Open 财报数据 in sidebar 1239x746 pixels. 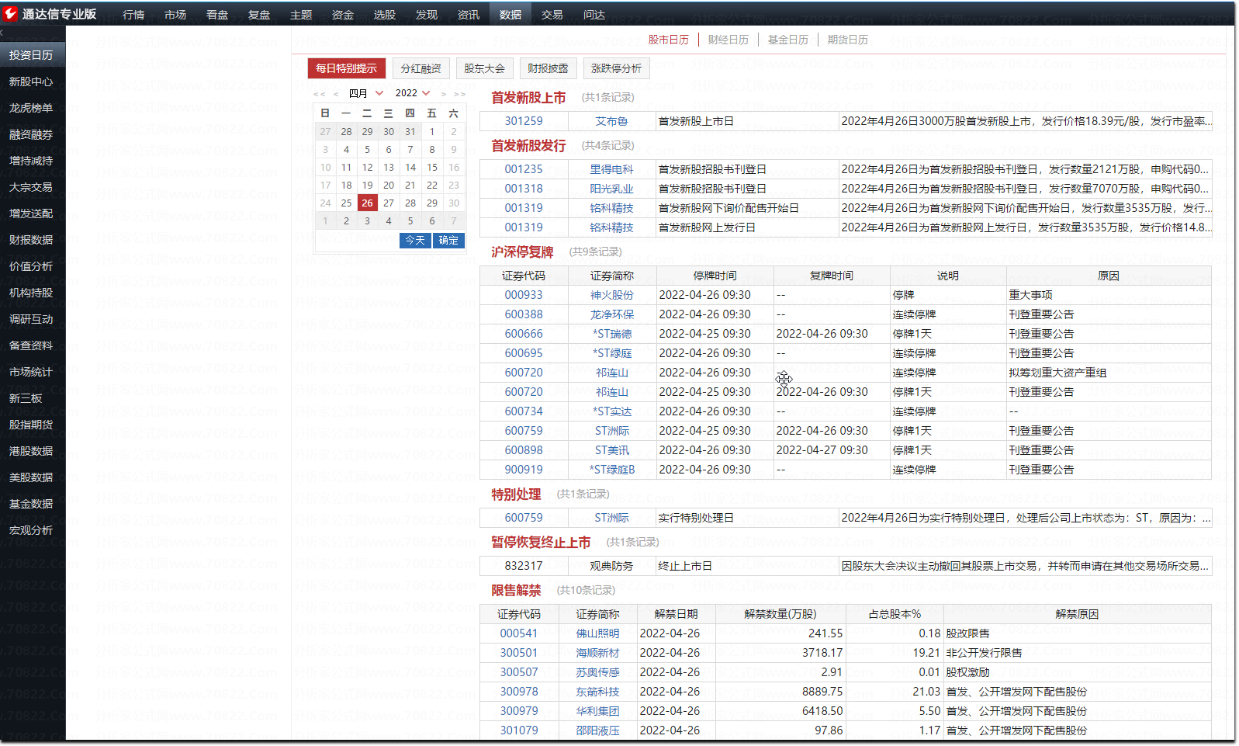tap(33, 240)
